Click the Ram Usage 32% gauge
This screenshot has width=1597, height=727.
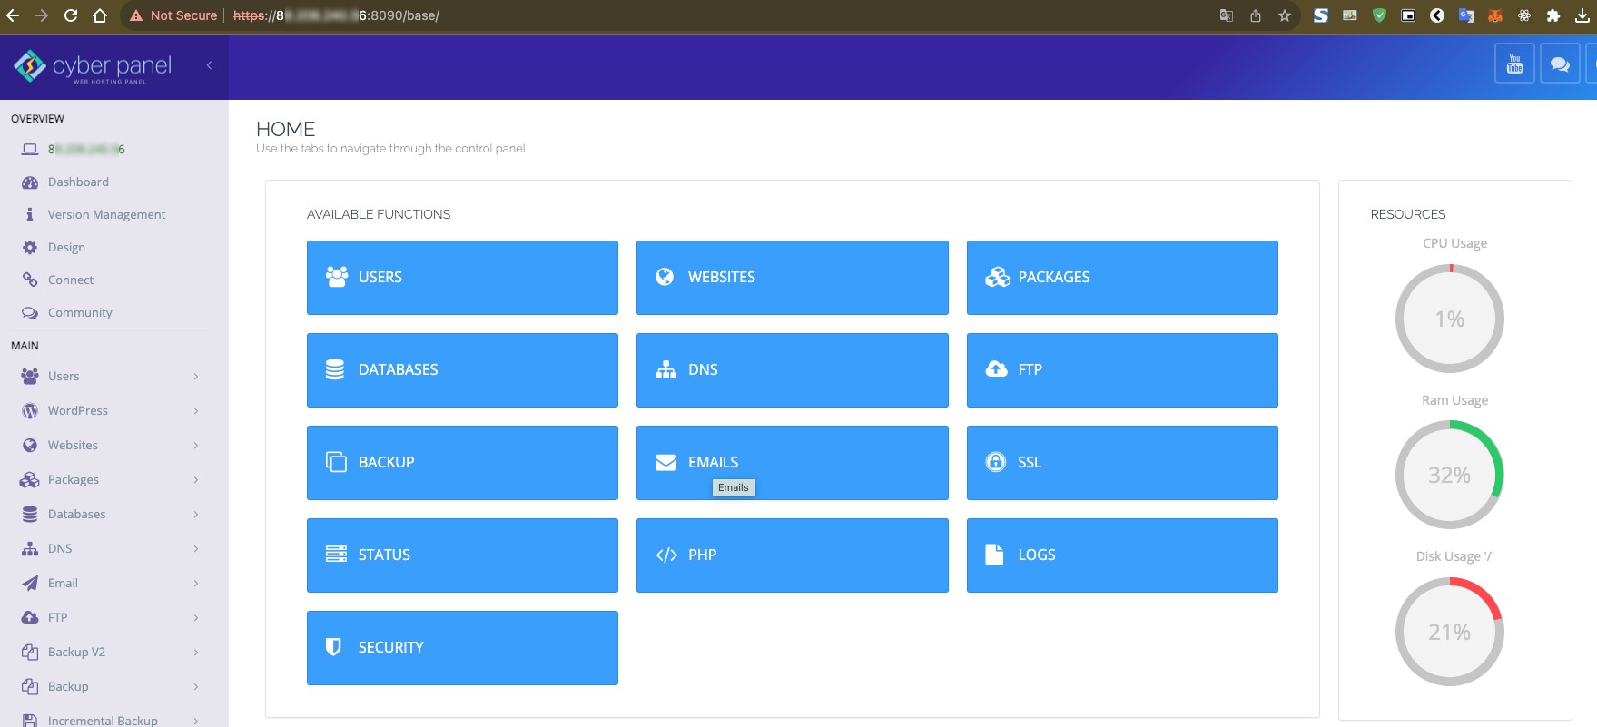coord(1449,475)
